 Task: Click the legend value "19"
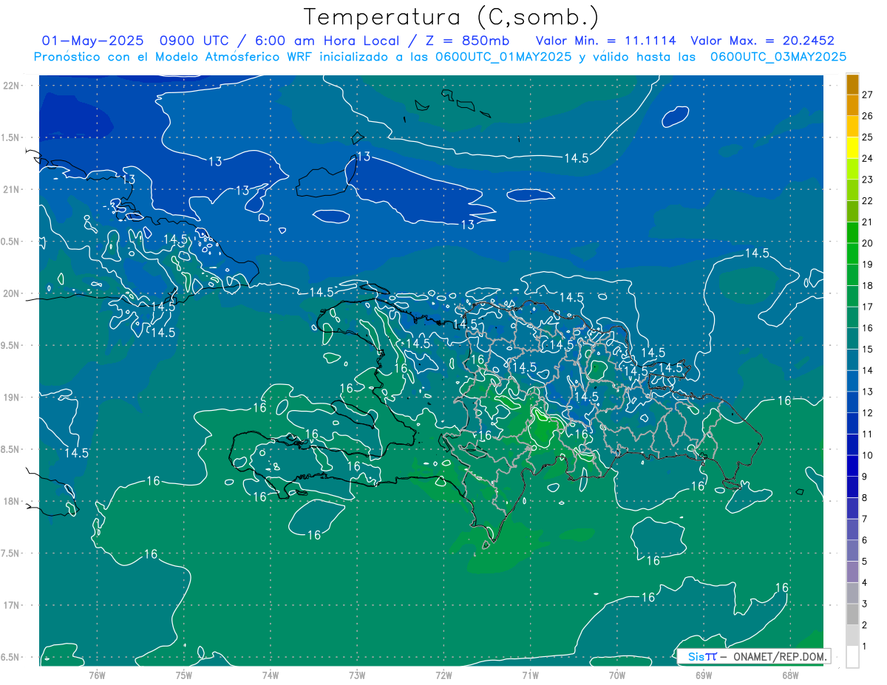[868, 265]
